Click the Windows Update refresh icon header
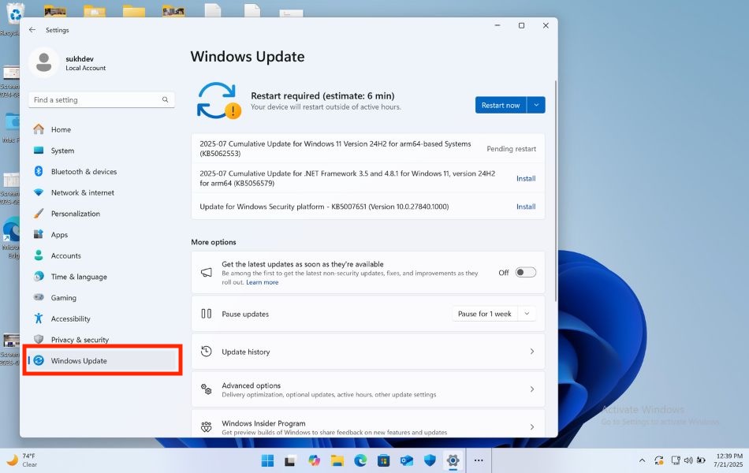 pyautogui.click(x=218, y=101)
